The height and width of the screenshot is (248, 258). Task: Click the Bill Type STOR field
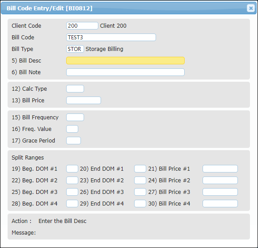(x=75, y=49)
